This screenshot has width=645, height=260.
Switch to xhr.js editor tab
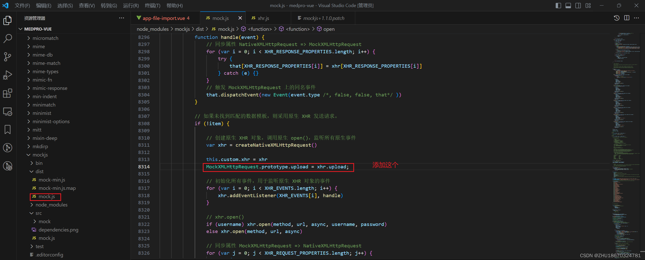[268, 18]
